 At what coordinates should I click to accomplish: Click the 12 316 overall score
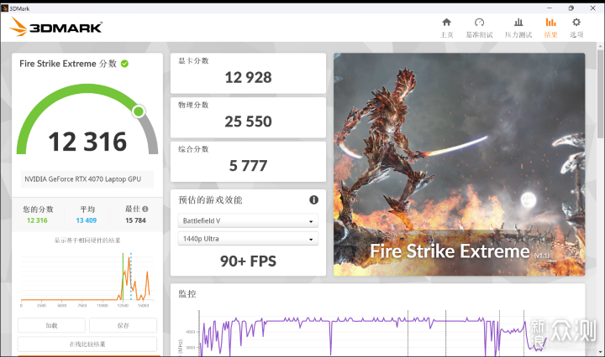(x=87, y=142)
